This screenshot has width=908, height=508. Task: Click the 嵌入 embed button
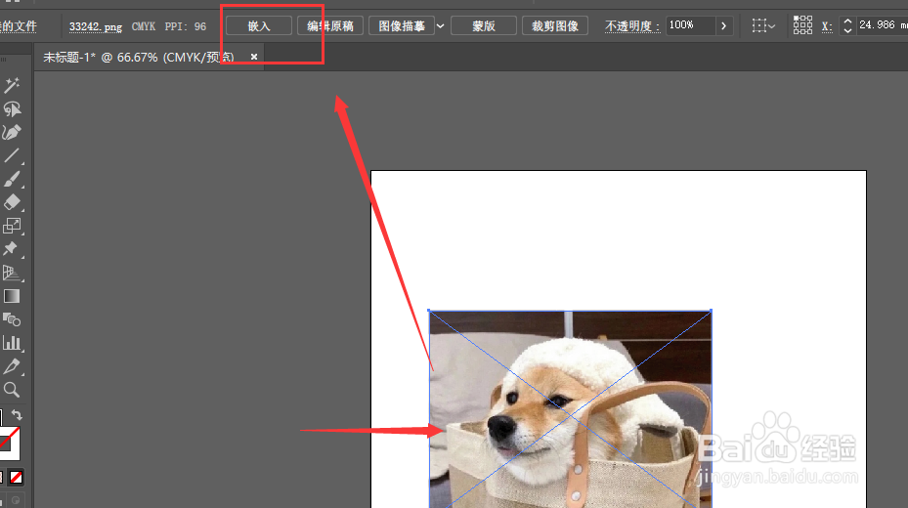259,26
